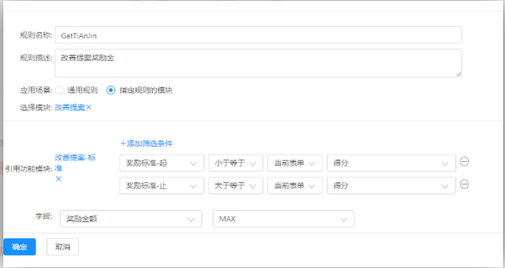Expand the 奖励标准-止 field dropdown
This screenshot has height=268, width=505.
click(x=162, y=185)
